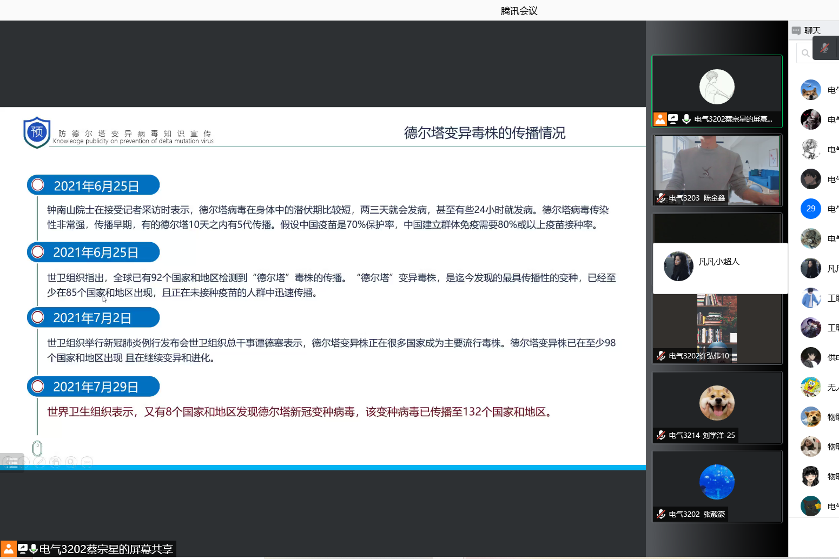This screenshot has width=839, height=559.
Task: Click the magnifier zoom icon in slide toolbar
Action: [x=71, y=462]
